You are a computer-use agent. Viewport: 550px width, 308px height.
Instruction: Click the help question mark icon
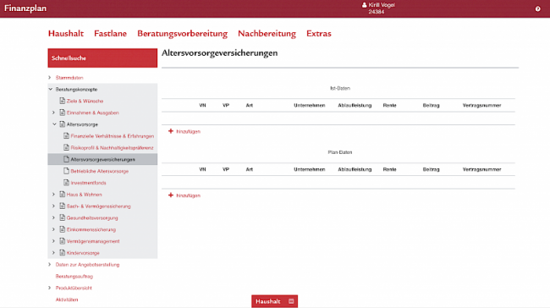(x=537, y=8)
